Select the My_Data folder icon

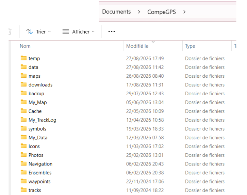point(23,137)
